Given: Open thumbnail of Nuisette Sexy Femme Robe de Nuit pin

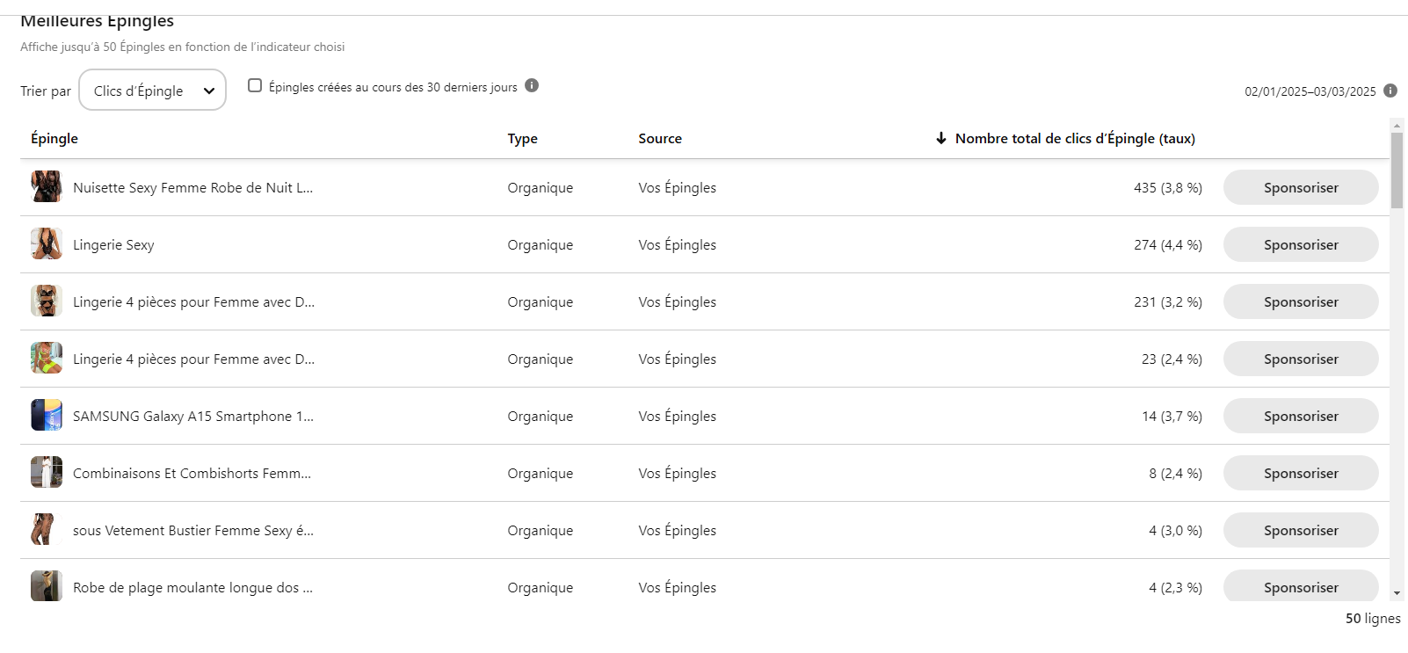Looking at the screenshot, I should (x=47, y=186).
